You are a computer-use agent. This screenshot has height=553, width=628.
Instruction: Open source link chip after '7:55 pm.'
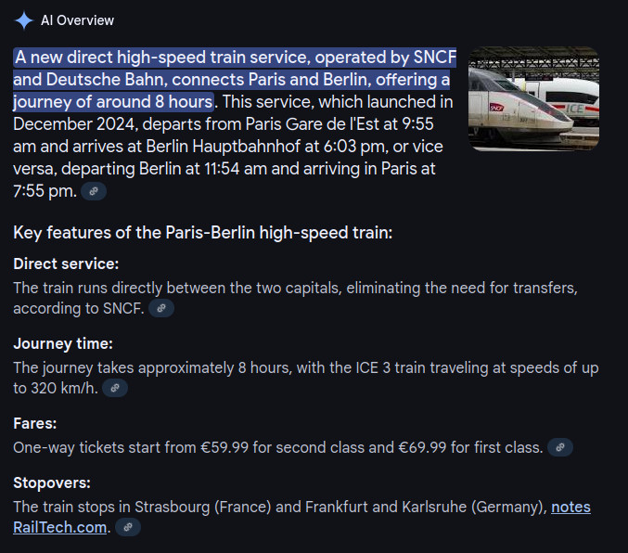tap(94, 191)
